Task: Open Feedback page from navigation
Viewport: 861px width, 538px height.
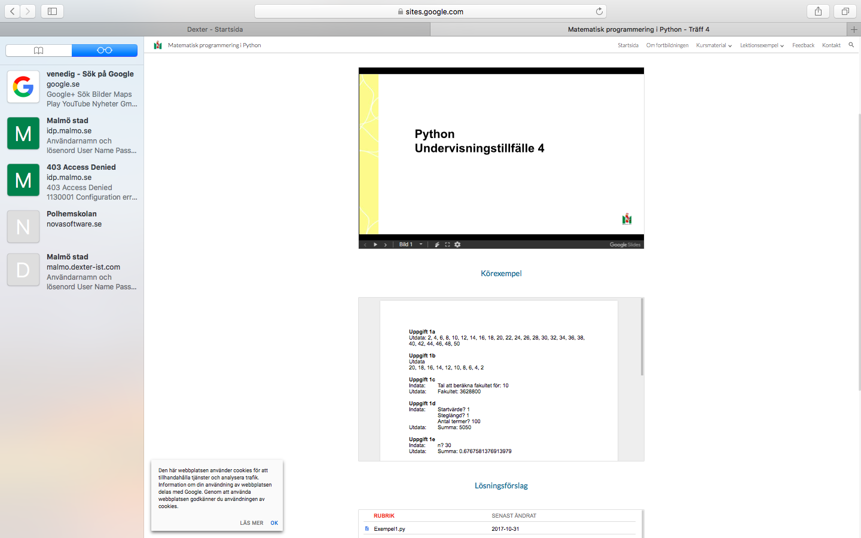Action: point(803,45)
